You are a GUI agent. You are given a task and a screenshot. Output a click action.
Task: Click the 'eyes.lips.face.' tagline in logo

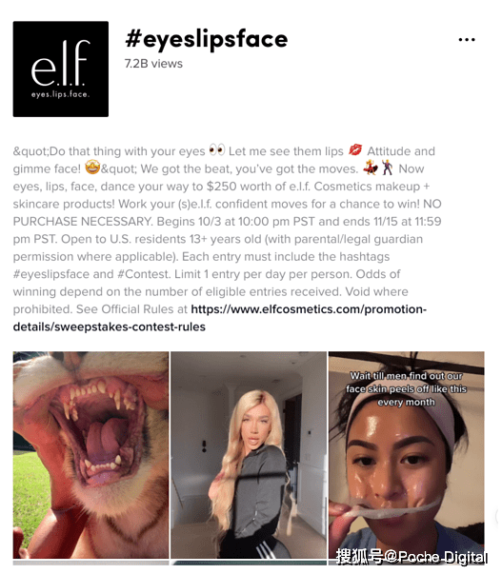(60, 94)
